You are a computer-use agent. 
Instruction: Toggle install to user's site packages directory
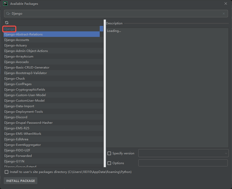click(x=7, y=172)
